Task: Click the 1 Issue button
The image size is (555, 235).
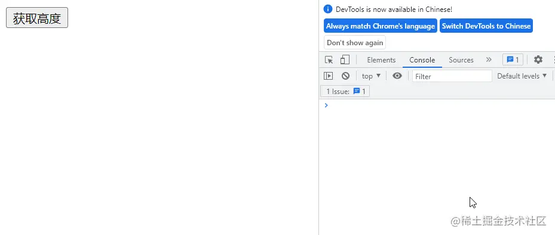Action: pyautogui.click(x=345, y=91)
